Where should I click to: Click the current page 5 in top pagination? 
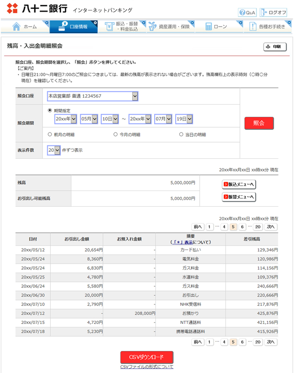(x=233, y=227)
